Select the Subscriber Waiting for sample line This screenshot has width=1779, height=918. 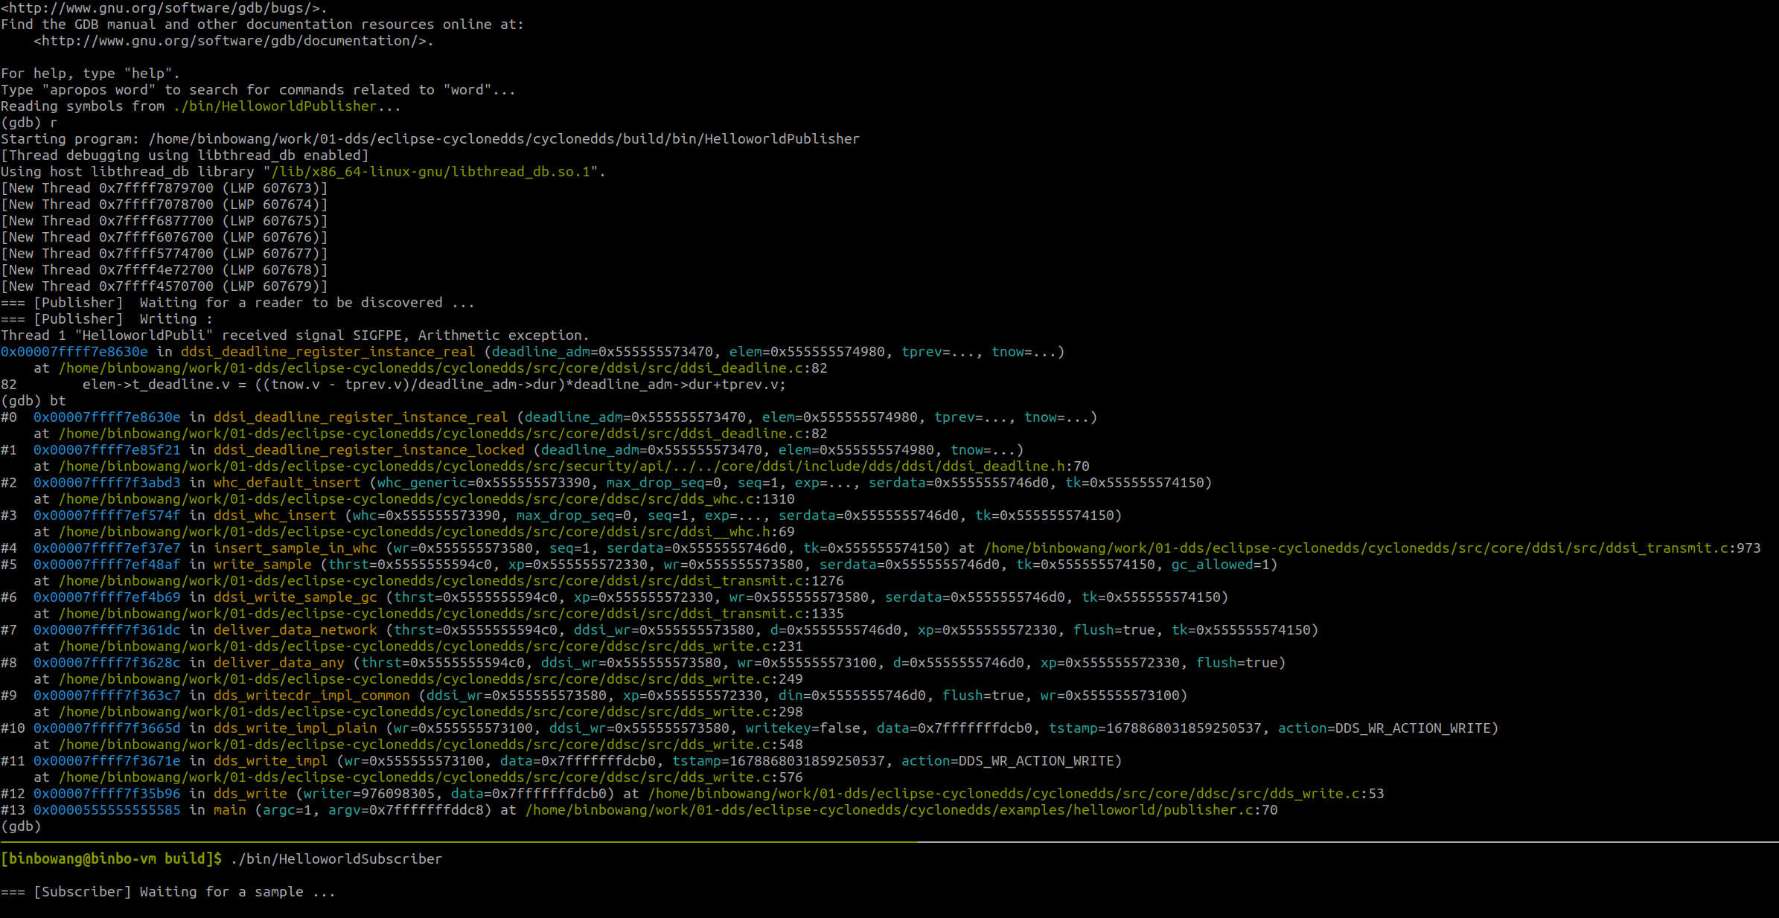click(167, 891)
